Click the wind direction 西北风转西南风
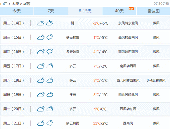 click(128, 80)
